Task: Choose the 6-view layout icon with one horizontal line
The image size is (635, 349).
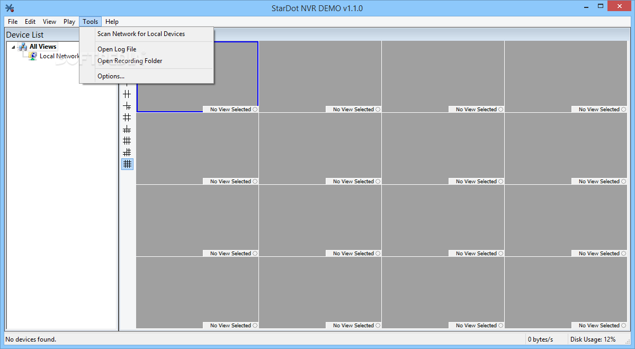Action: pos(127,94)
